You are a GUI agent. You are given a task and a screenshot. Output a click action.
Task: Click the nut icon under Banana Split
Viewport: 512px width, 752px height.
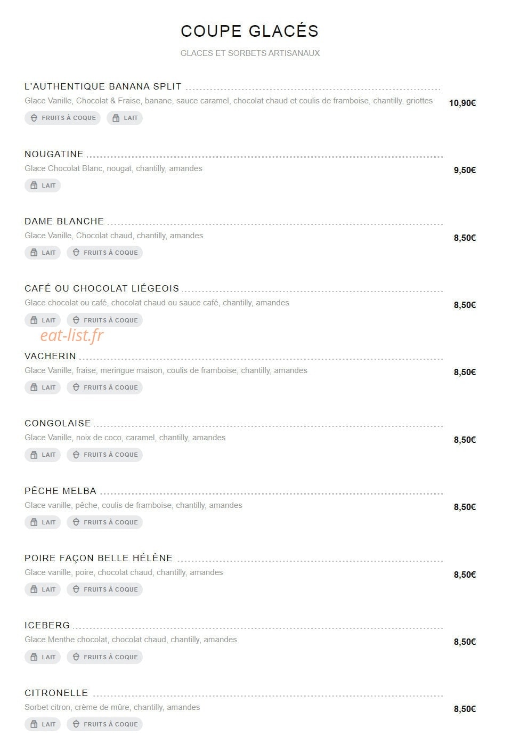tap(34, 118)
